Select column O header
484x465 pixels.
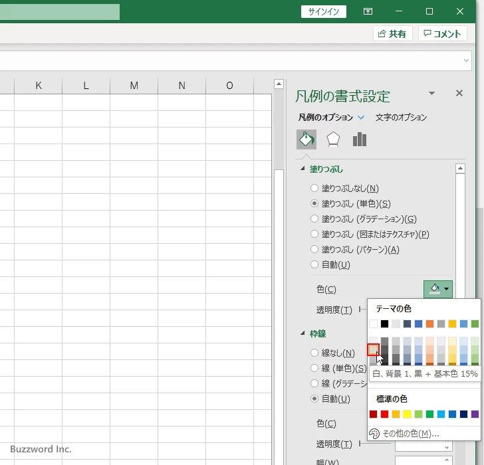point(229,86)
